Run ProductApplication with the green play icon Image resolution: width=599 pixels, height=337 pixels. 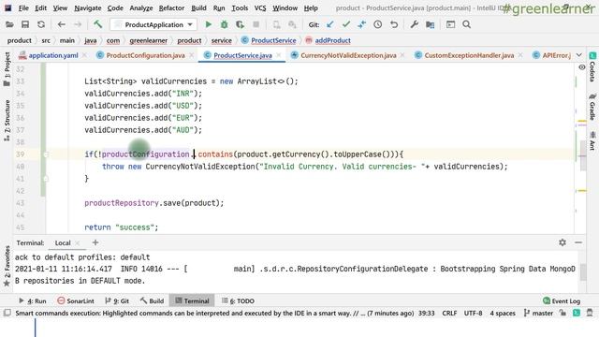click(208, 24)
